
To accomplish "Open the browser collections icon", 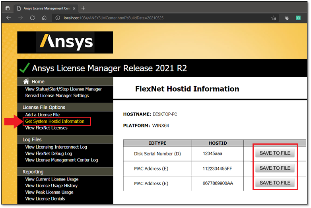I will click(286, 18).
